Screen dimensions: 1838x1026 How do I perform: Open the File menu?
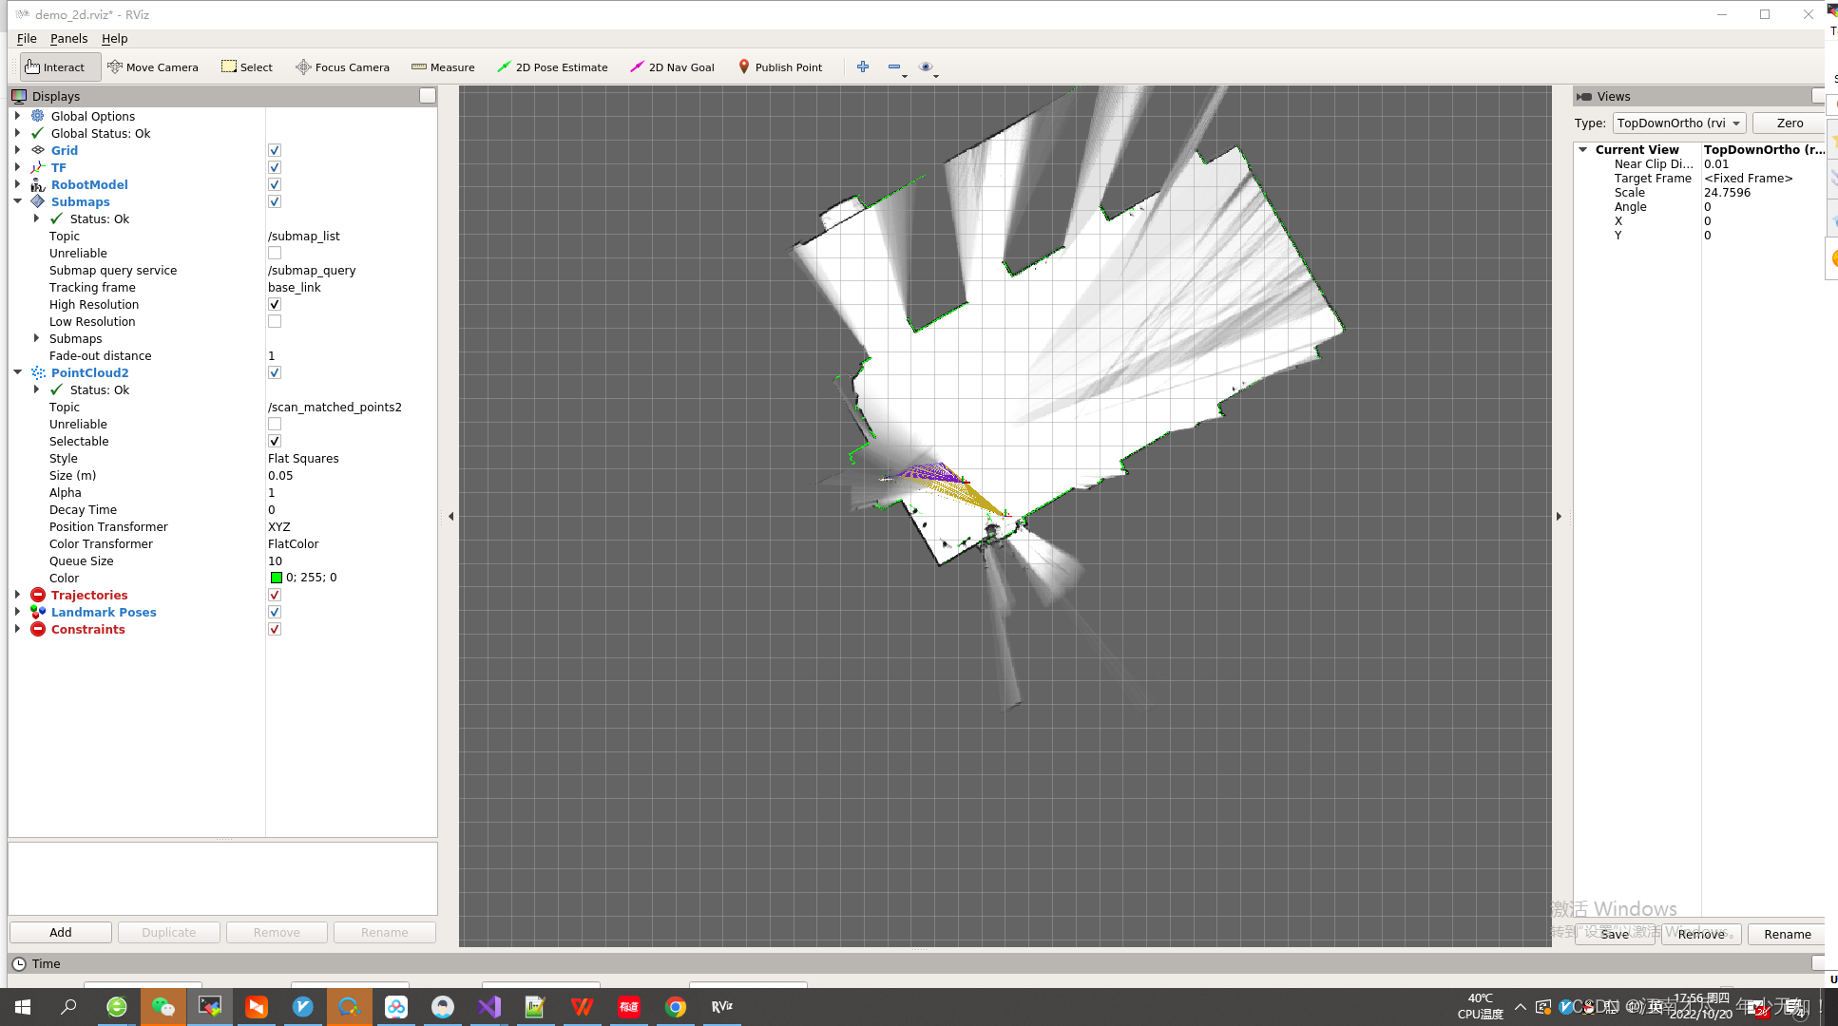(x=27, y=38)
